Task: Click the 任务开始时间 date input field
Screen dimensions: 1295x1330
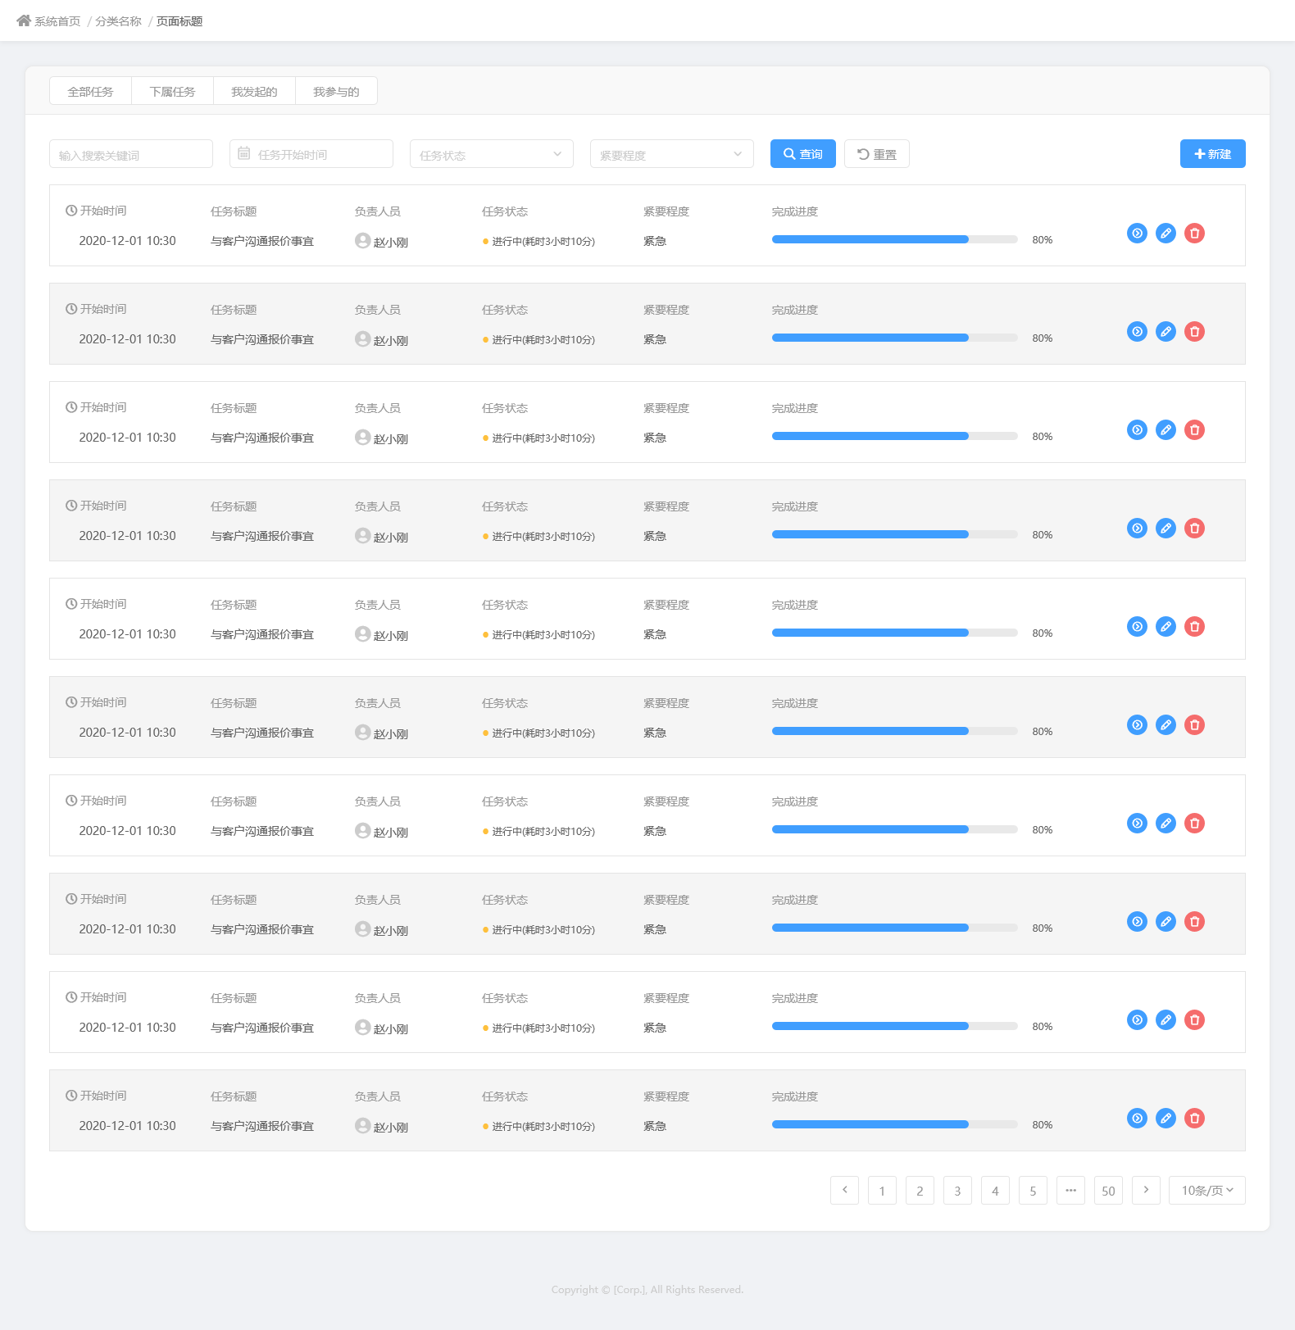Action: point(311,154)
